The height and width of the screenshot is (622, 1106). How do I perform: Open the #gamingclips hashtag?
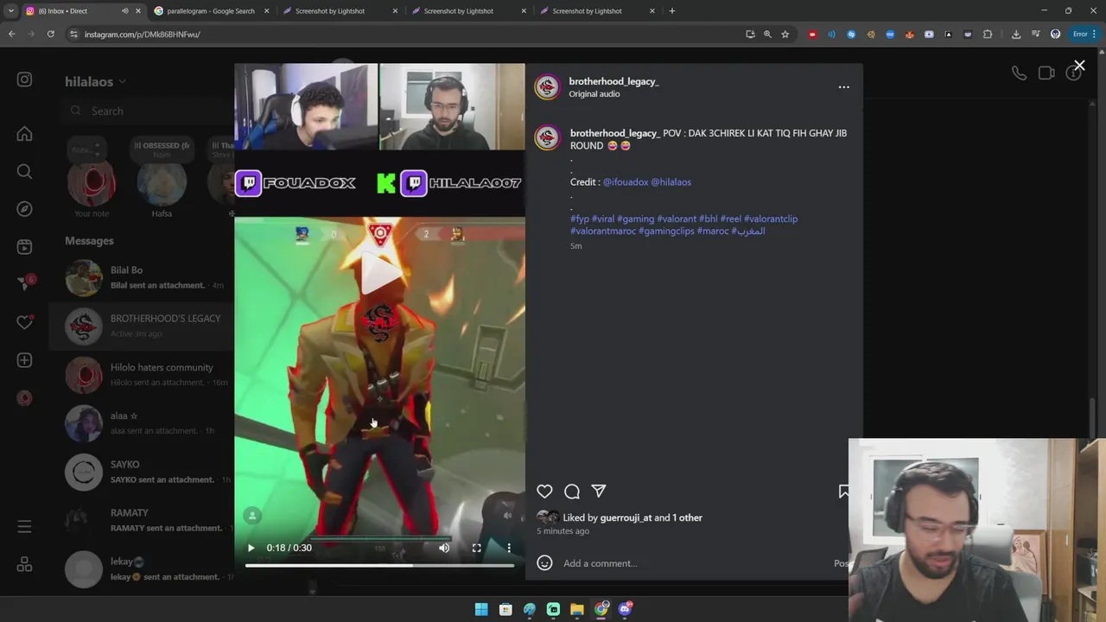click(x=666, y=231)
